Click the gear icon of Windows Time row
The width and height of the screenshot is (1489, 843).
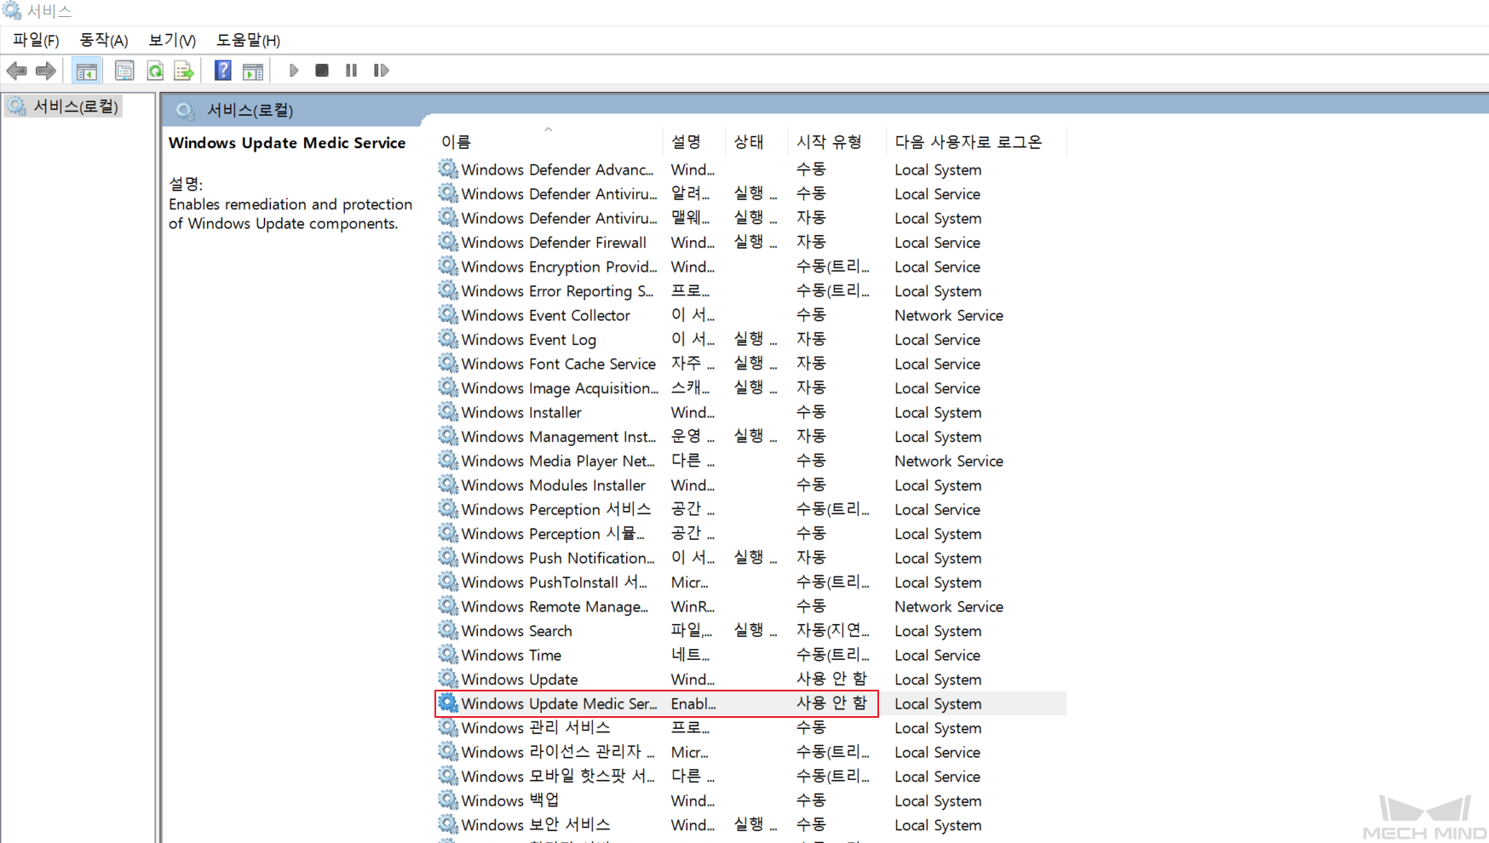448,655
